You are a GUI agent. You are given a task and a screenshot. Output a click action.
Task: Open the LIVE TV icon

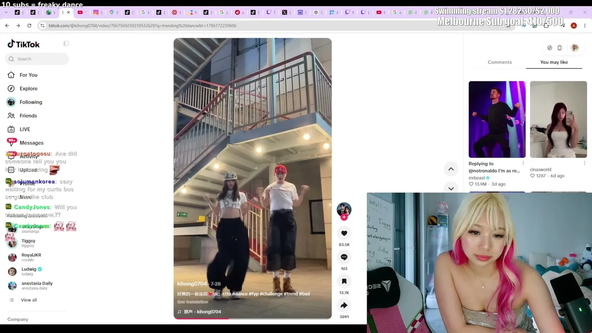tap(11, 129)
